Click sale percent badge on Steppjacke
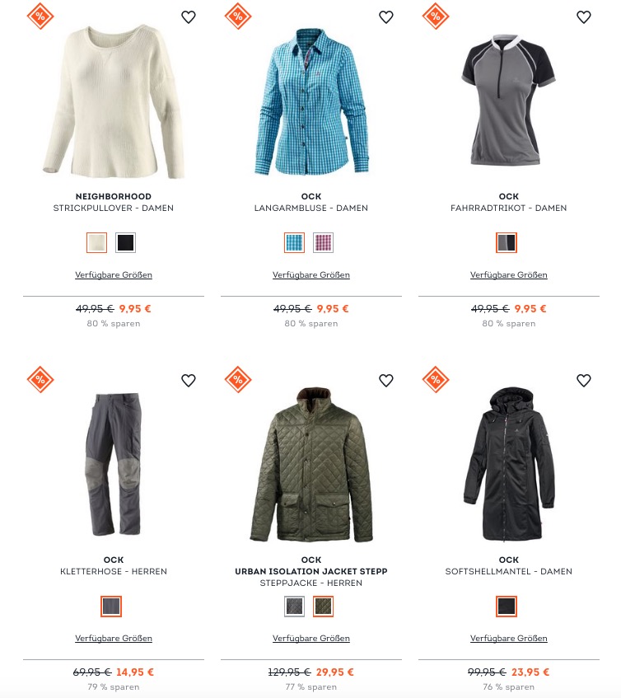This screenshot has width=621, height=698. click(238, 380)
